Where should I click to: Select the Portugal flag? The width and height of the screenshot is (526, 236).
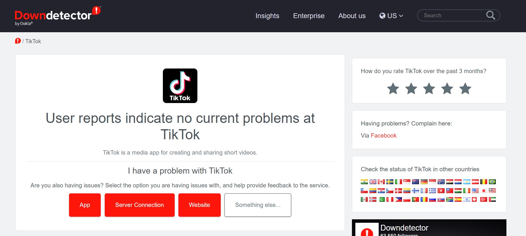(416, 199)
